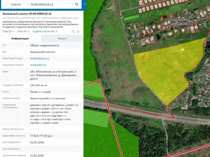Open cadastral quarter link 50:08:0090119

pyautogui.click(x=38, y=65)
